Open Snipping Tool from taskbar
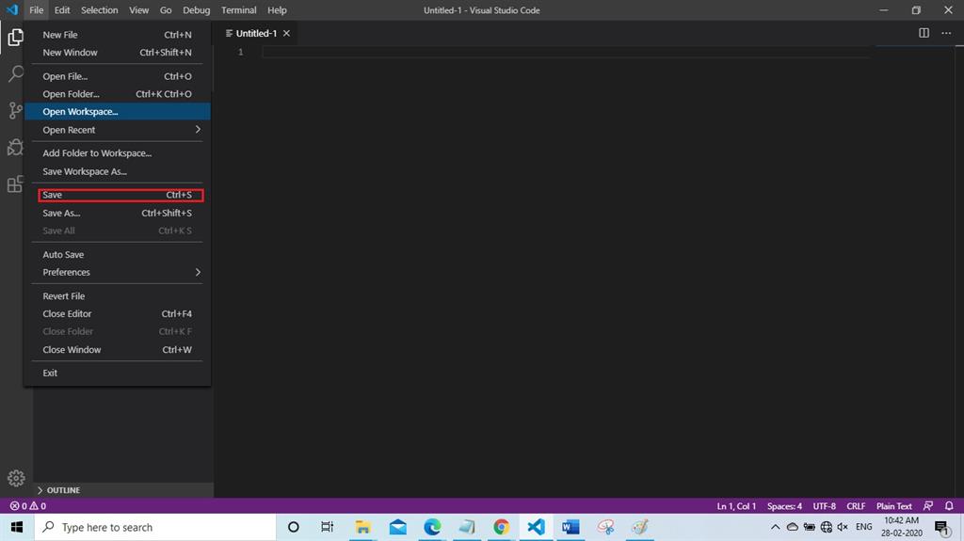This screenshot has height=541, width=964. point(605,527)
